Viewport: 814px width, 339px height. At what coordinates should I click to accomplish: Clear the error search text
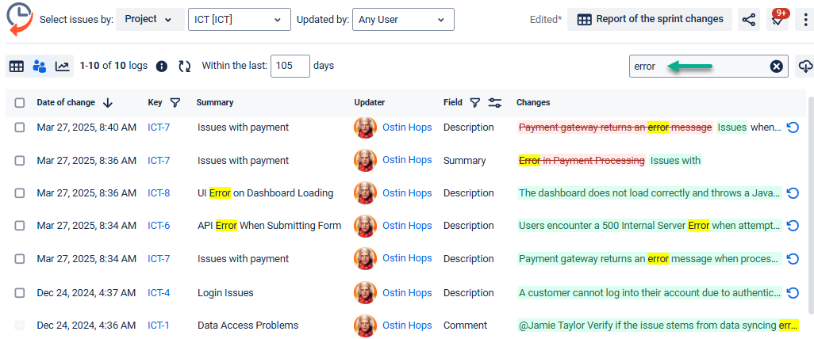click(777, 67)
